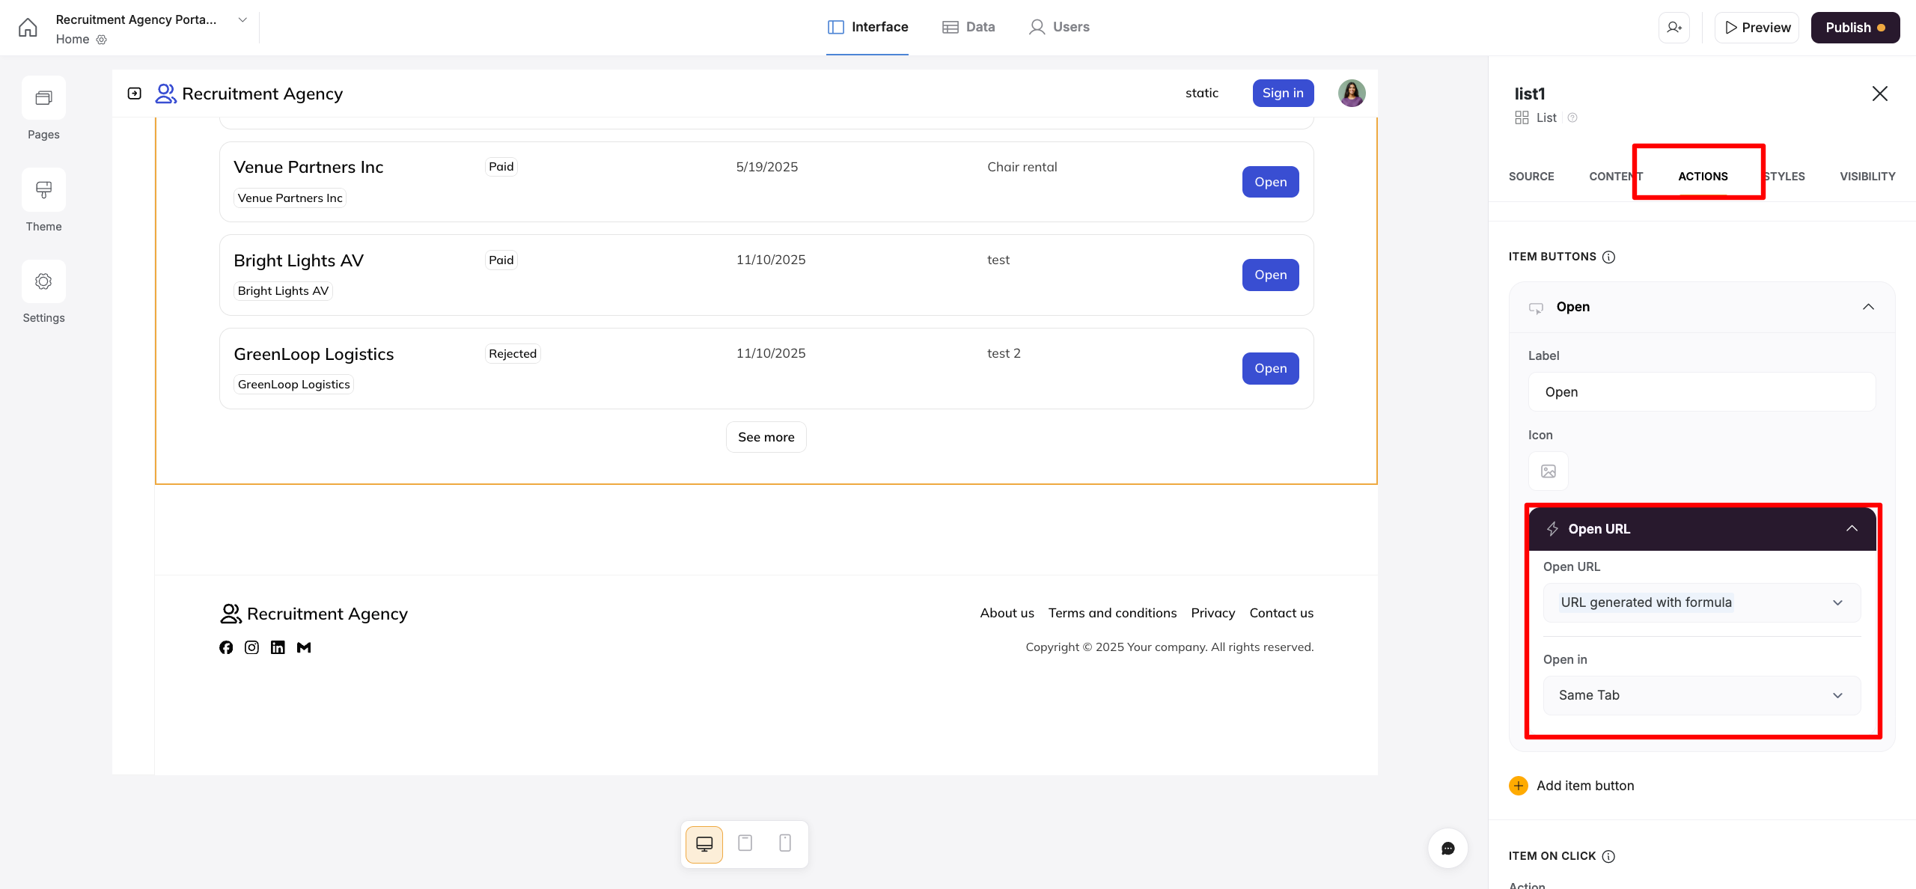Switch to desktop preview mode
Viewport: 1916px width, 889px height.
[704, 844]
